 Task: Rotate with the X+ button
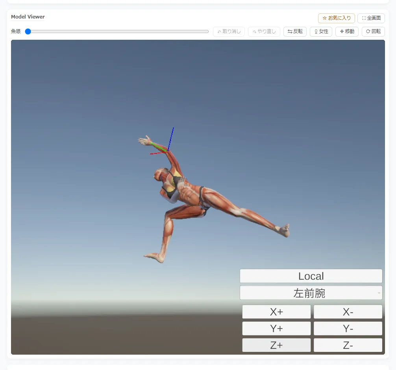pyautogui.click(x=276, y=312)
